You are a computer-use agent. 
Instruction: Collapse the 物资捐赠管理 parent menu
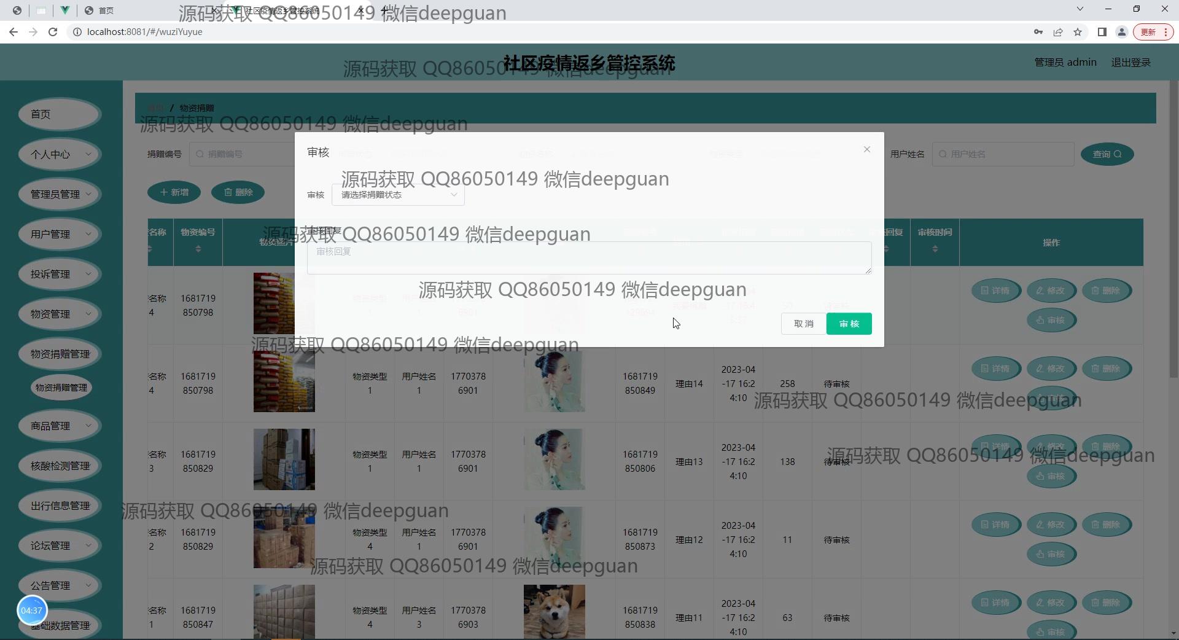60,354
